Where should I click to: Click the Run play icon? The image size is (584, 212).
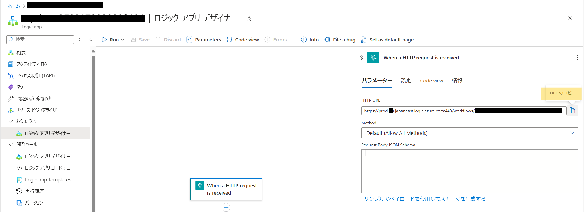click(104, 40)
